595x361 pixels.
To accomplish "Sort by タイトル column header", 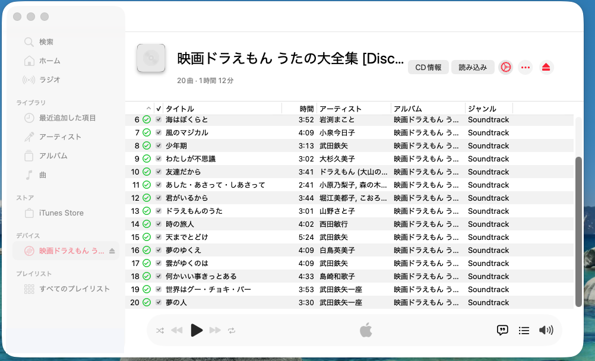I will [180, 109].
